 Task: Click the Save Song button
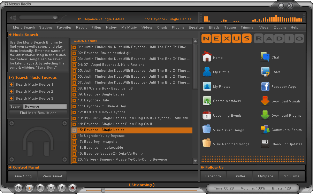(x=23, y=176)
